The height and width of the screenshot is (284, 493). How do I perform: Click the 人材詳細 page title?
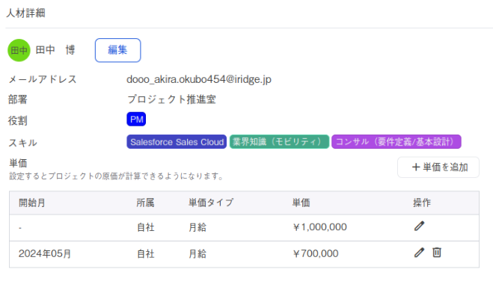(25, 13)
